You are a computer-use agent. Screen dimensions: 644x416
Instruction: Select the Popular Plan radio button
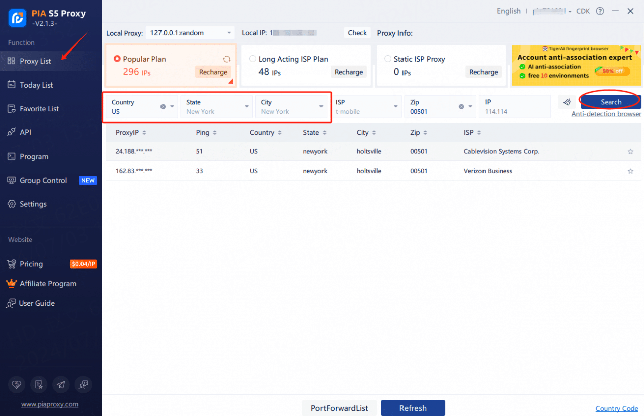[x=117, y=59]
